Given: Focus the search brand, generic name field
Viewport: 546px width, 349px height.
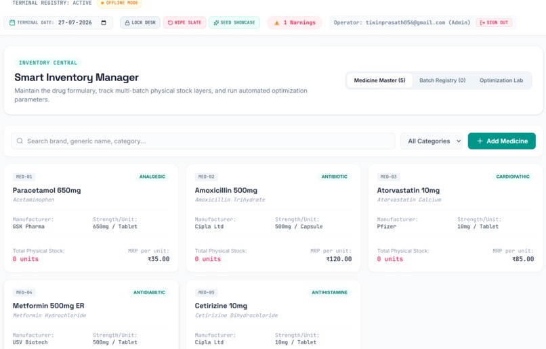Looking at the screenshot, I should tap(203, 141).
